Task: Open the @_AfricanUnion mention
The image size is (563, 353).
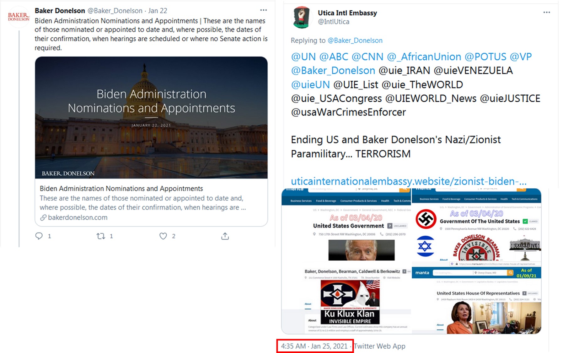Action: tap(424, 57)
